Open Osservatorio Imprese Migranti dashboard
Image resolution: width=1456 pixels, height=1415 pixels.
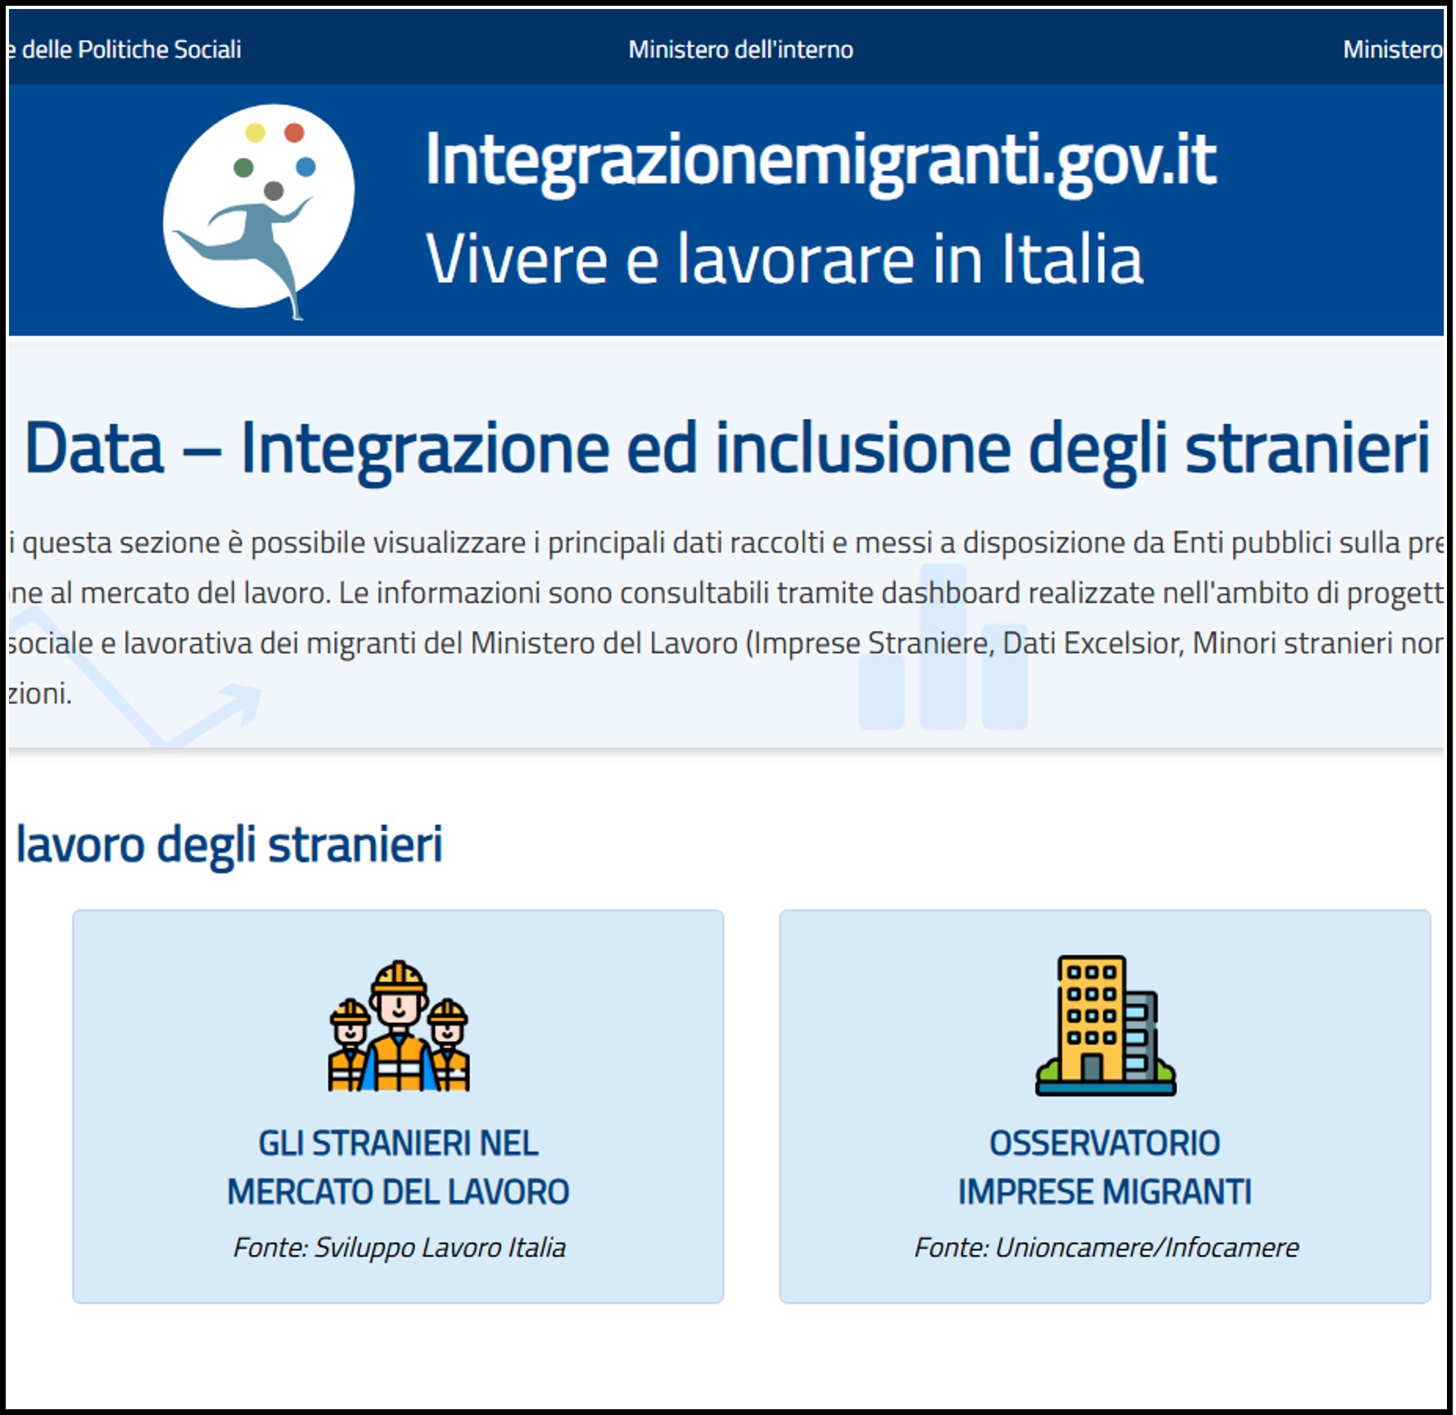pyautogui.click(x=1105, y=1168)
